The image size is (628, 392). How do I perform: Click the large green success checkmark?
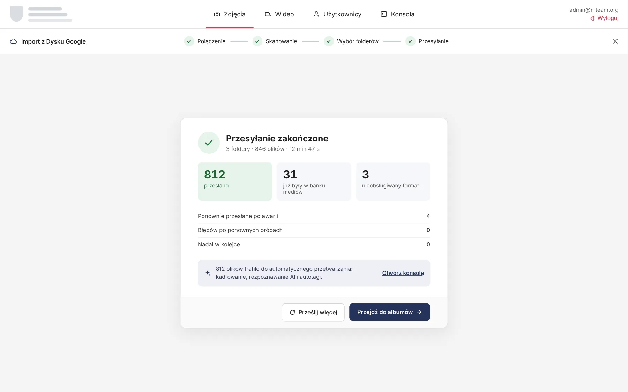[209, 143]
